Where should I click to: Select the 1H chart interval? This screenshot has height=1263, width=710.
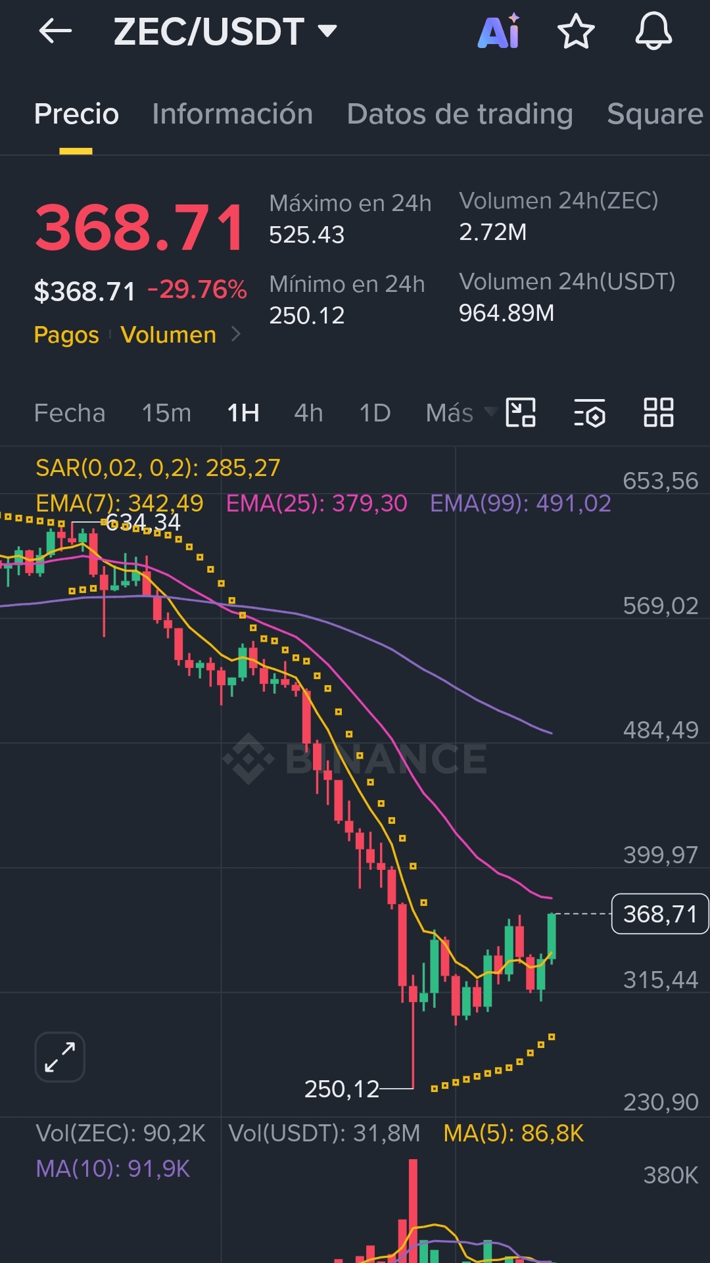[x=243, y=413]
